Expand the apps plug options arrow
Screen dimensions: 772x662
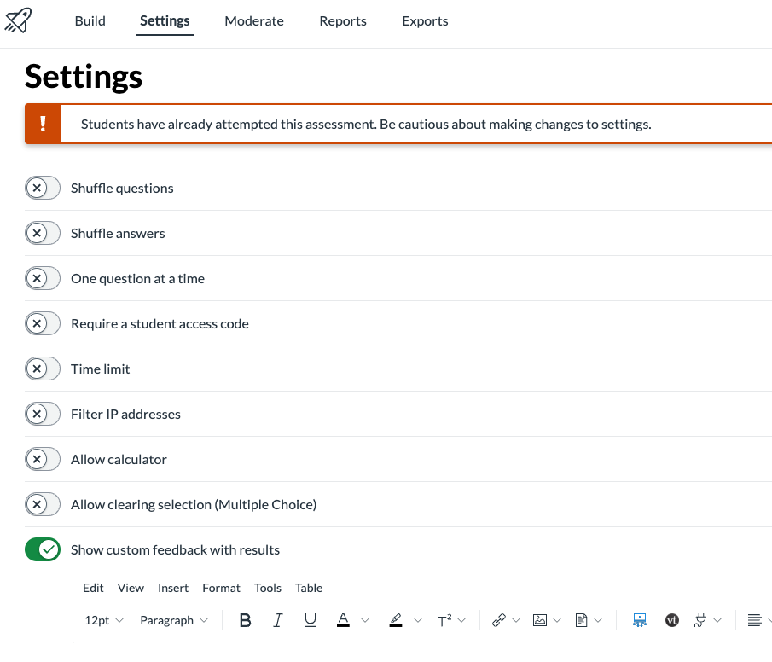pyautogui.click(x=717, y=621)
